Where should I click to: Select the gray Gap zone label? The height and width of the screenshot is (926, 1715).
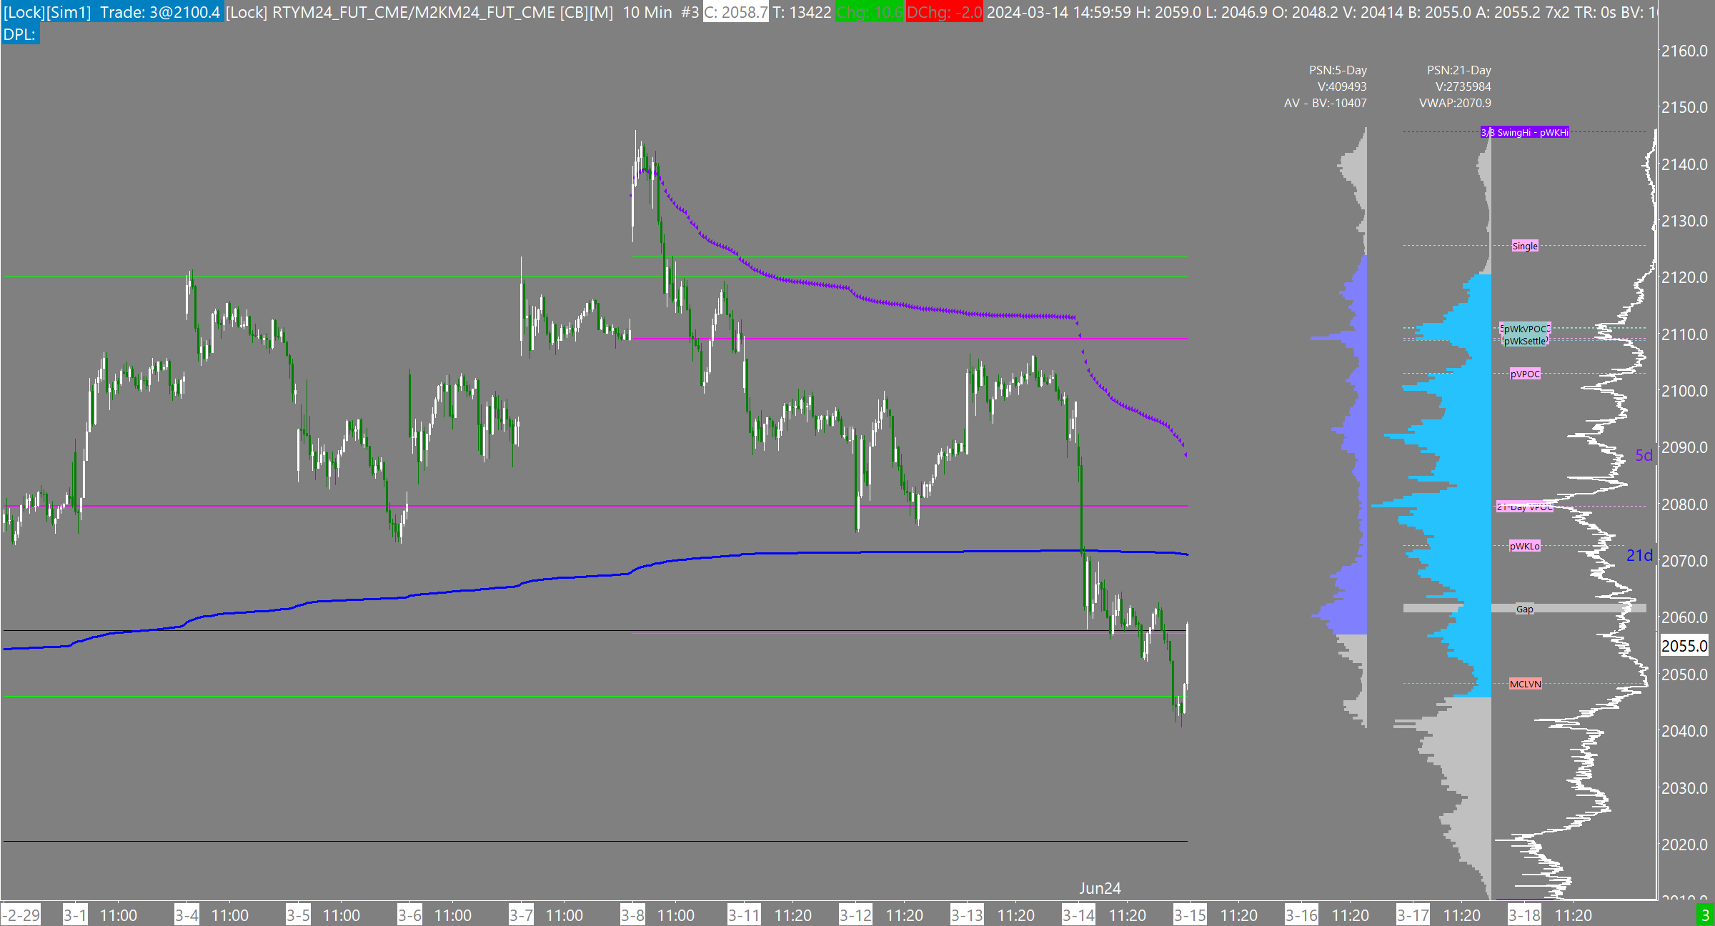1524,609
